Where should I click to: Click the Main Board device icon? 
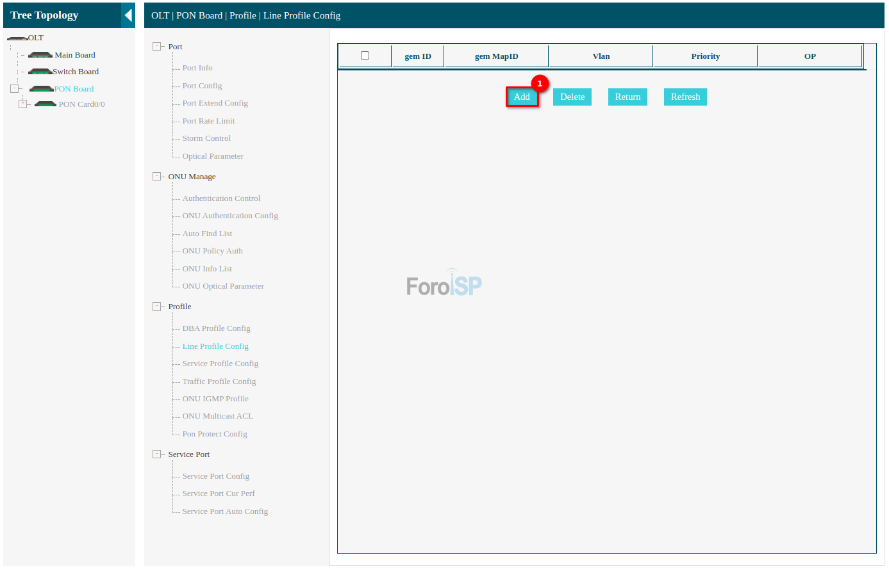pyautogui.click(x=40, y=55)
